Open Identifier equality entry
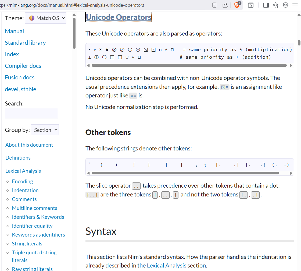 coord(32,226)
